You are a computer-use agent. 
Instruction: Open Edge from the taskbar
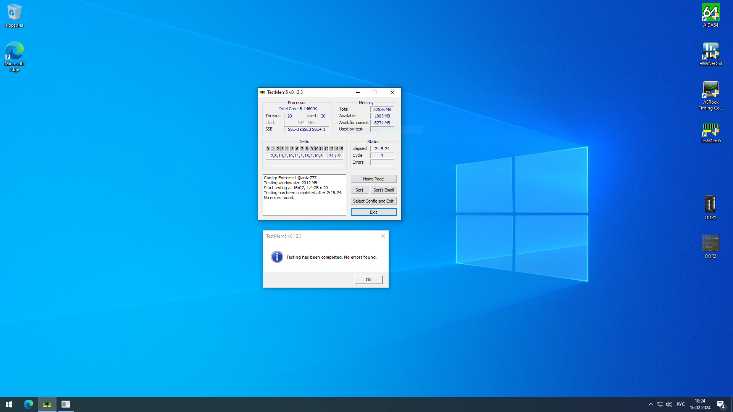(29, 404)
